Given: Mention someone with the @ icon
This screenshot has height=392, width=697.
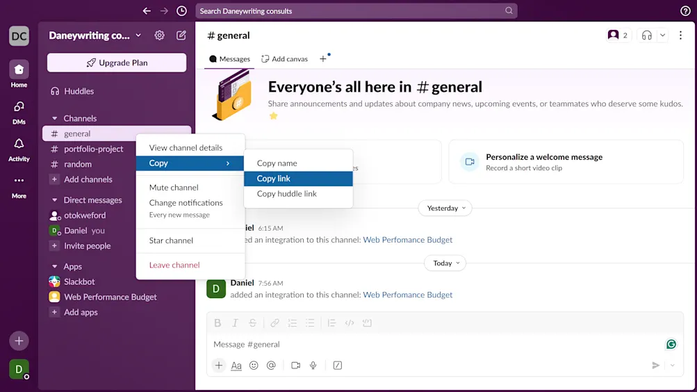Looking at the screenshot, I should click(x=271, y=366).
